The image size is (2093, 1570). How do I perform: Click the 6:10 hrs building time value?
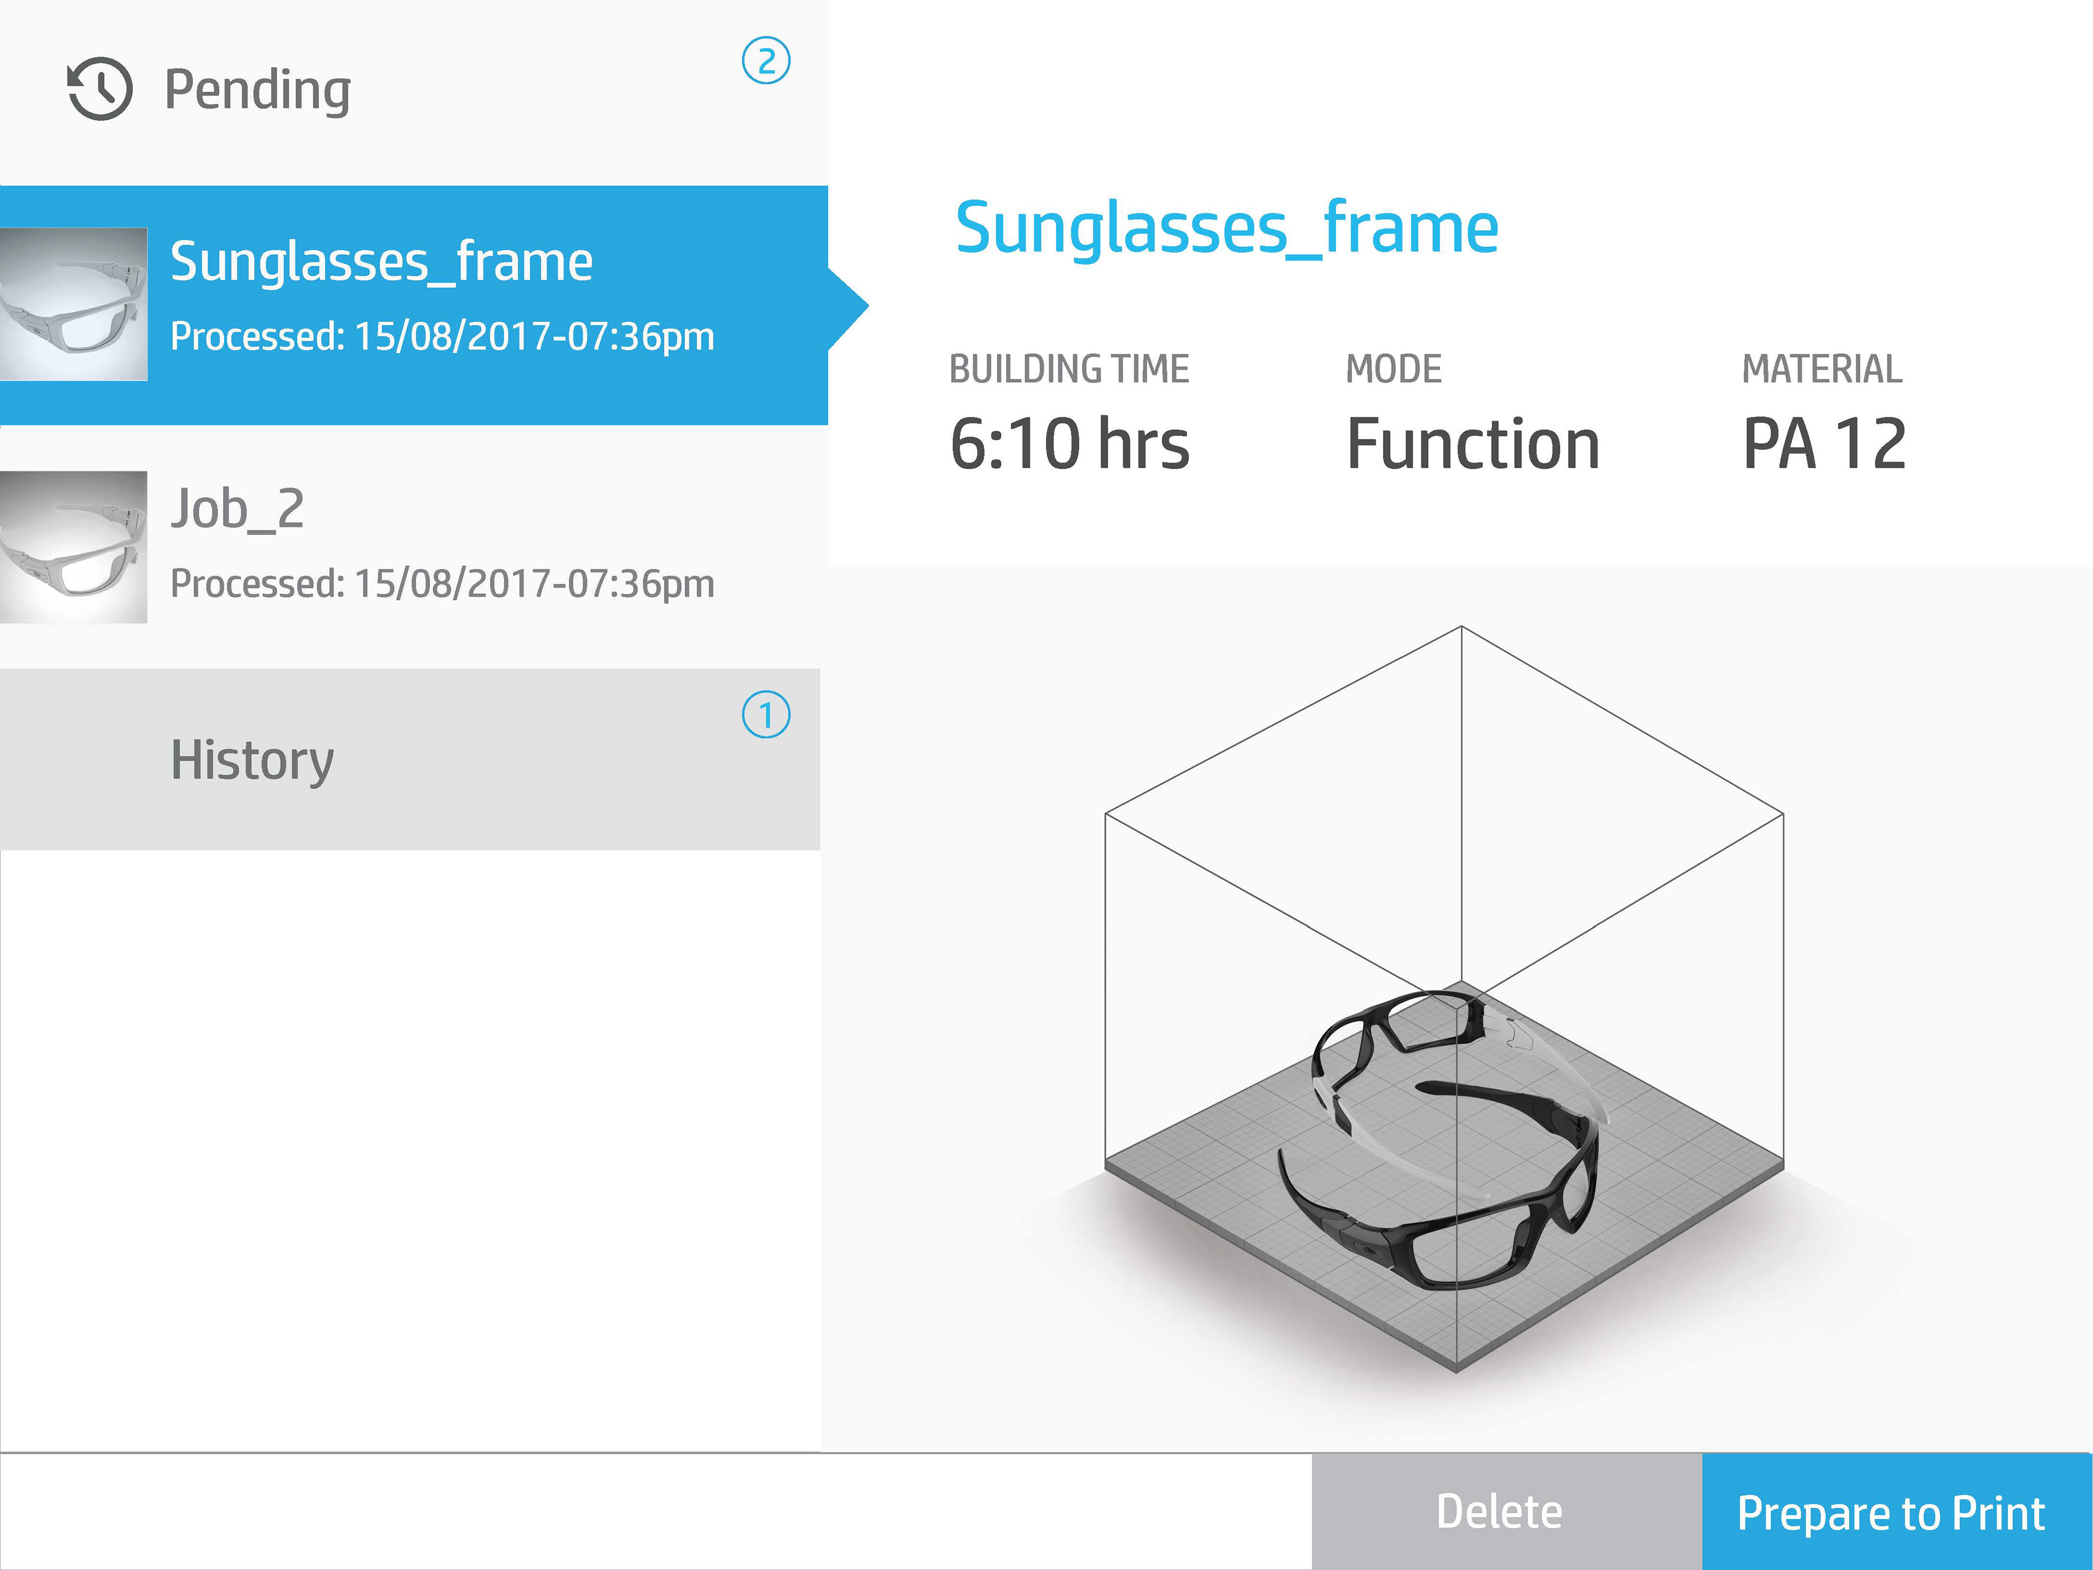coord(1069,444)
